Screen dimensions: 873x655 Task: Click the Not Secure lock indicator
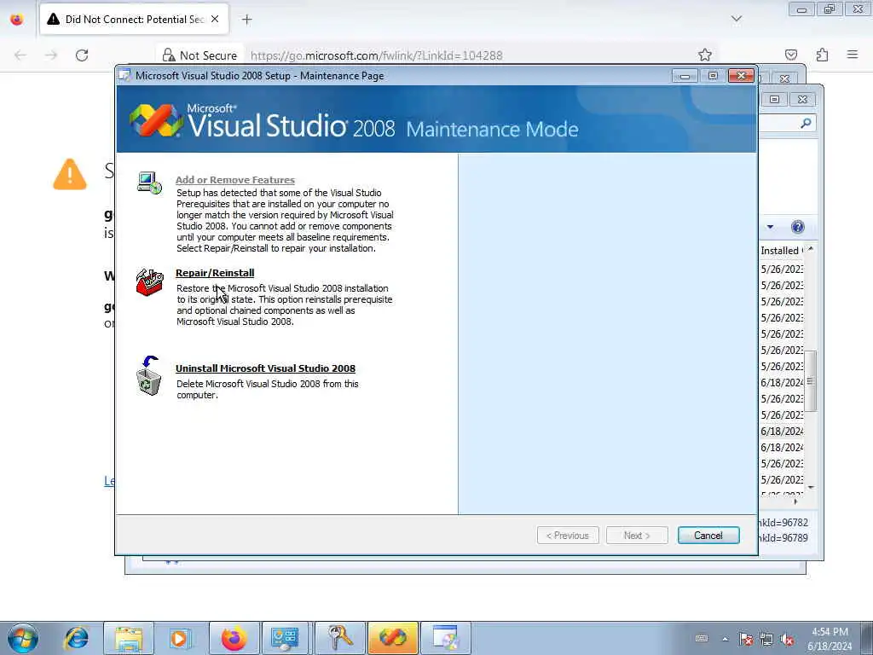199,55
